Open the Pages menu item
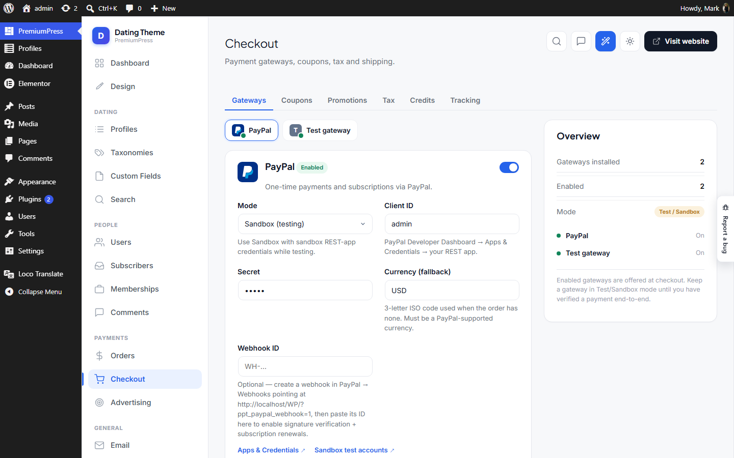Viewport: 734px width, 458px height. pyautogui.click(x=41, y=141)
